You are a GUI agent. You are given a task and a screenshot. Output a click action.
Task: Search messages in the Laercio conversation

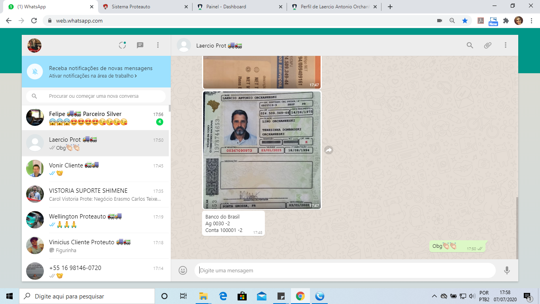[470, 46]
